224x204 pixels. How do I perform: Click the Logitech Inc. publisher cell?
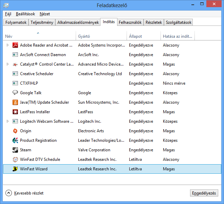tap(90, 121)
